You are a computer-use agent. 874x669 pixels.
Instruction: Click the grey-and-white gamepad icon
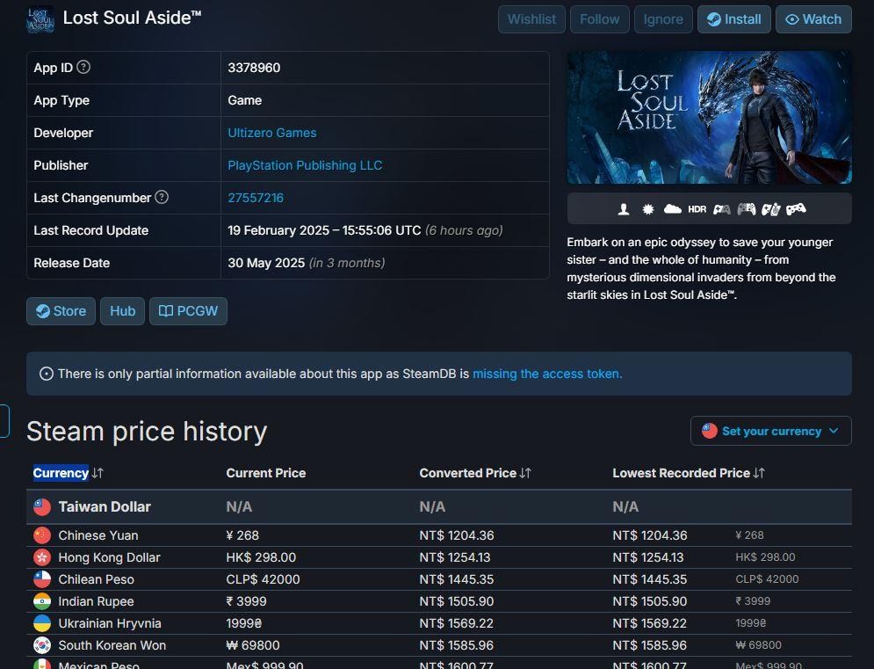[x=747, y=209]
